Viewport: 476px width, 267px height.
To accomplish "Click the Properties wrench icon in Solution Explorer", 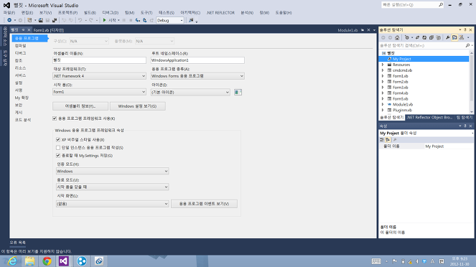I will [x=447, y=37].
